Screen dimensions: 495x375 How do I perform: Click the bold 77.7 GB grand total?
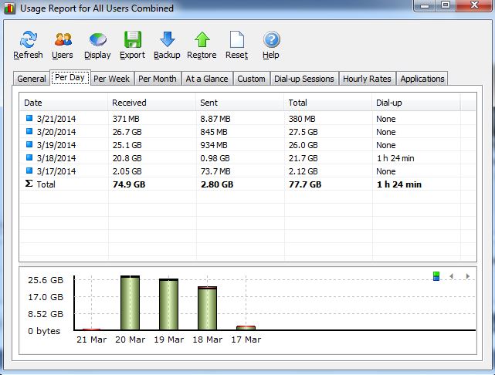pyautogui.click(x=305, y=184)
